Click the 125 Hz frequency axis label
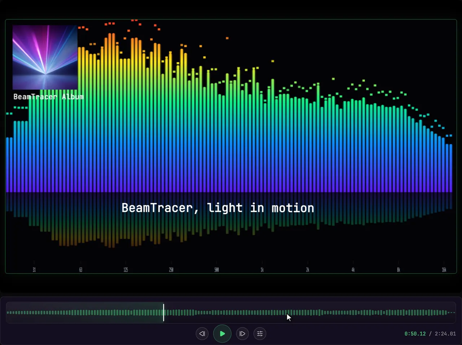462x345 pixels. (126, 270)
